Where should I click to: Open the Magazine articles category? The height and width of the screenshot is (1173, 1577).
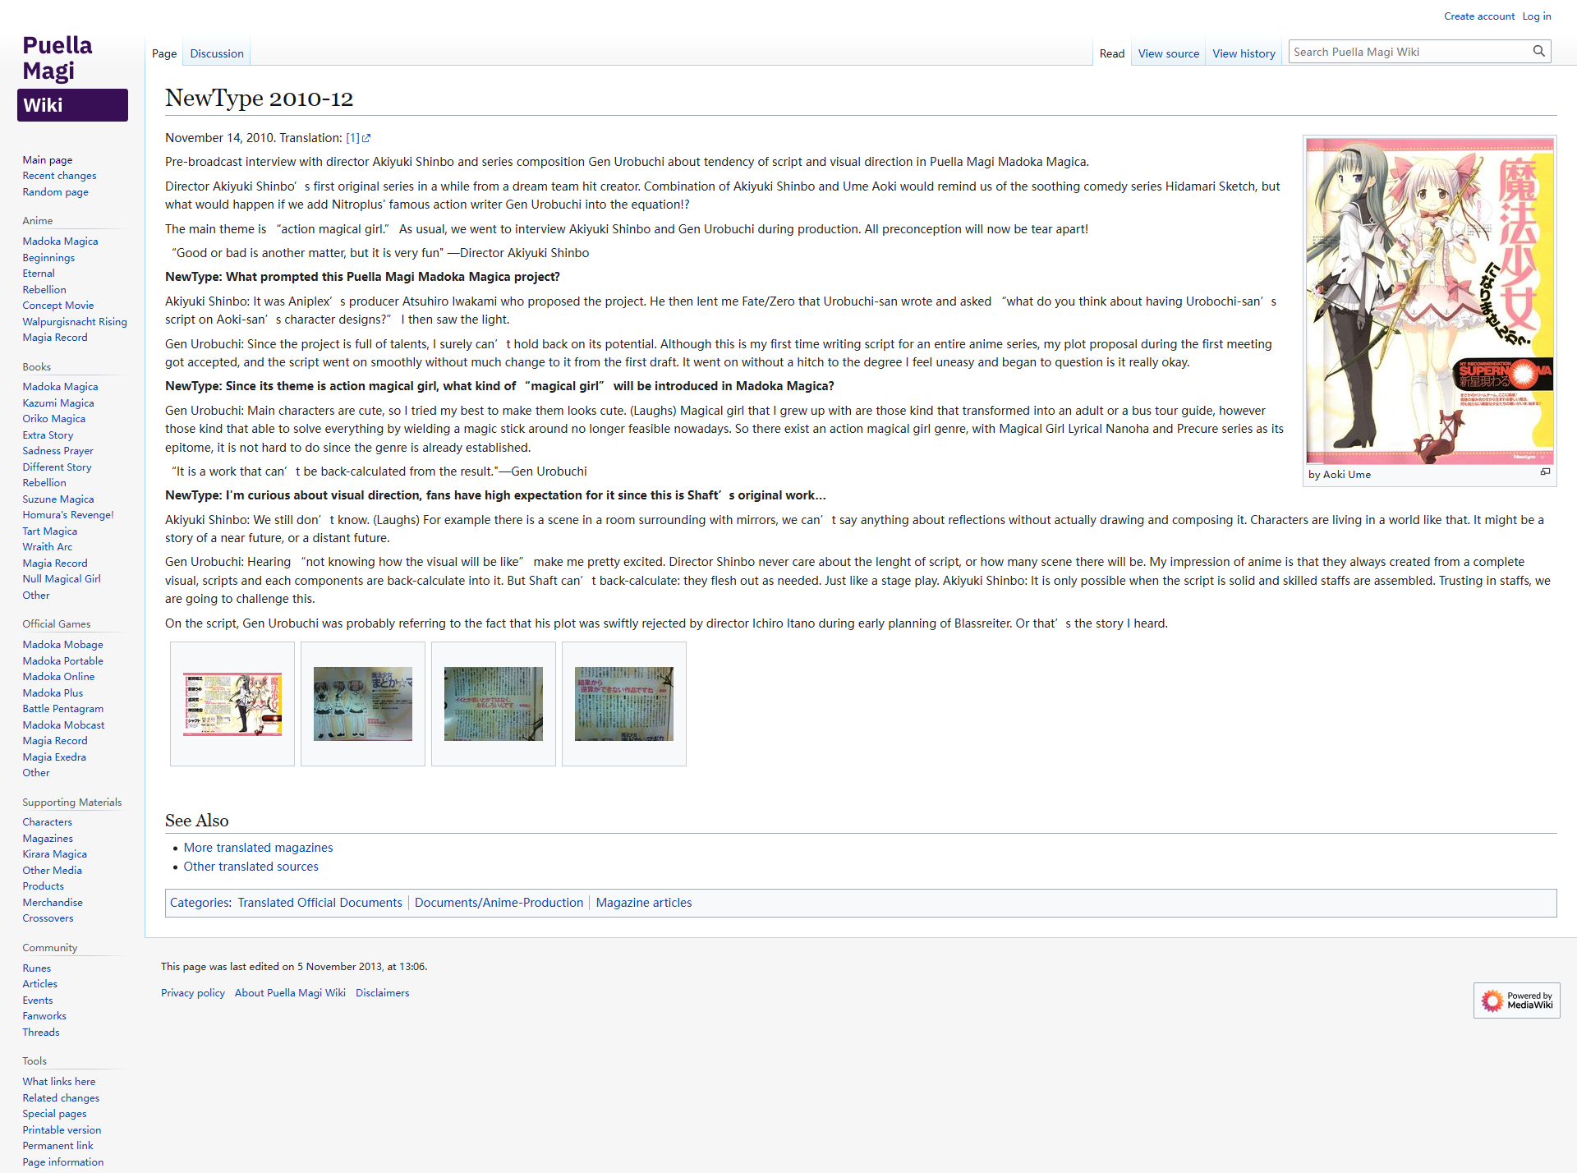[643, 903]
